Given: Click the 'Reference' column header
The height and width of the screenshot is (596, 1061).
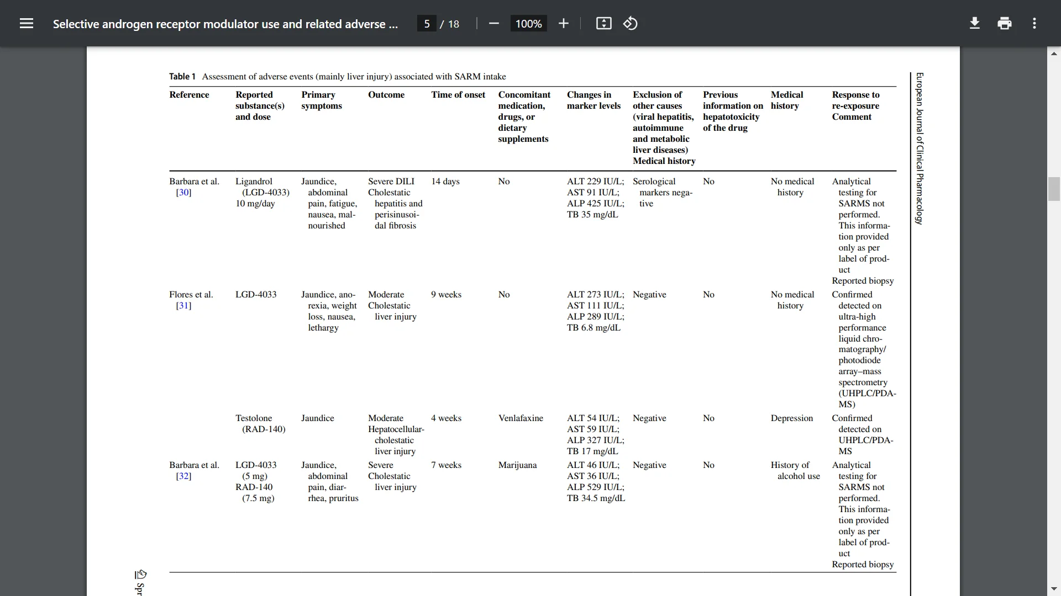Looking at the screenshot, I should [189, 95].
